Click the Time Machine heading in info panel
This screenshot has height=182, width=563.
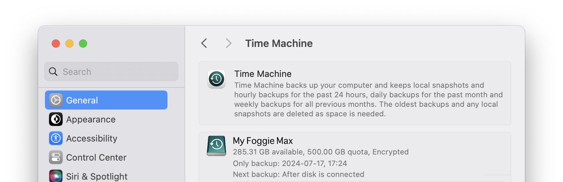click(263, 74)
